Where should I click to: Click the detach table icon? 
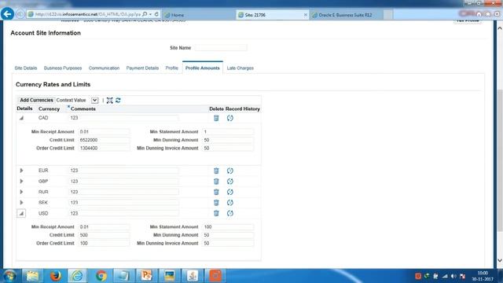pos(110,100)
